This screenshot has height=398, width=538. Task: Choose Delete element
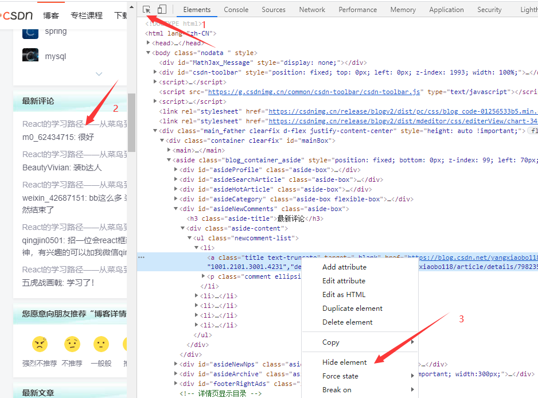tap(360, 322)
